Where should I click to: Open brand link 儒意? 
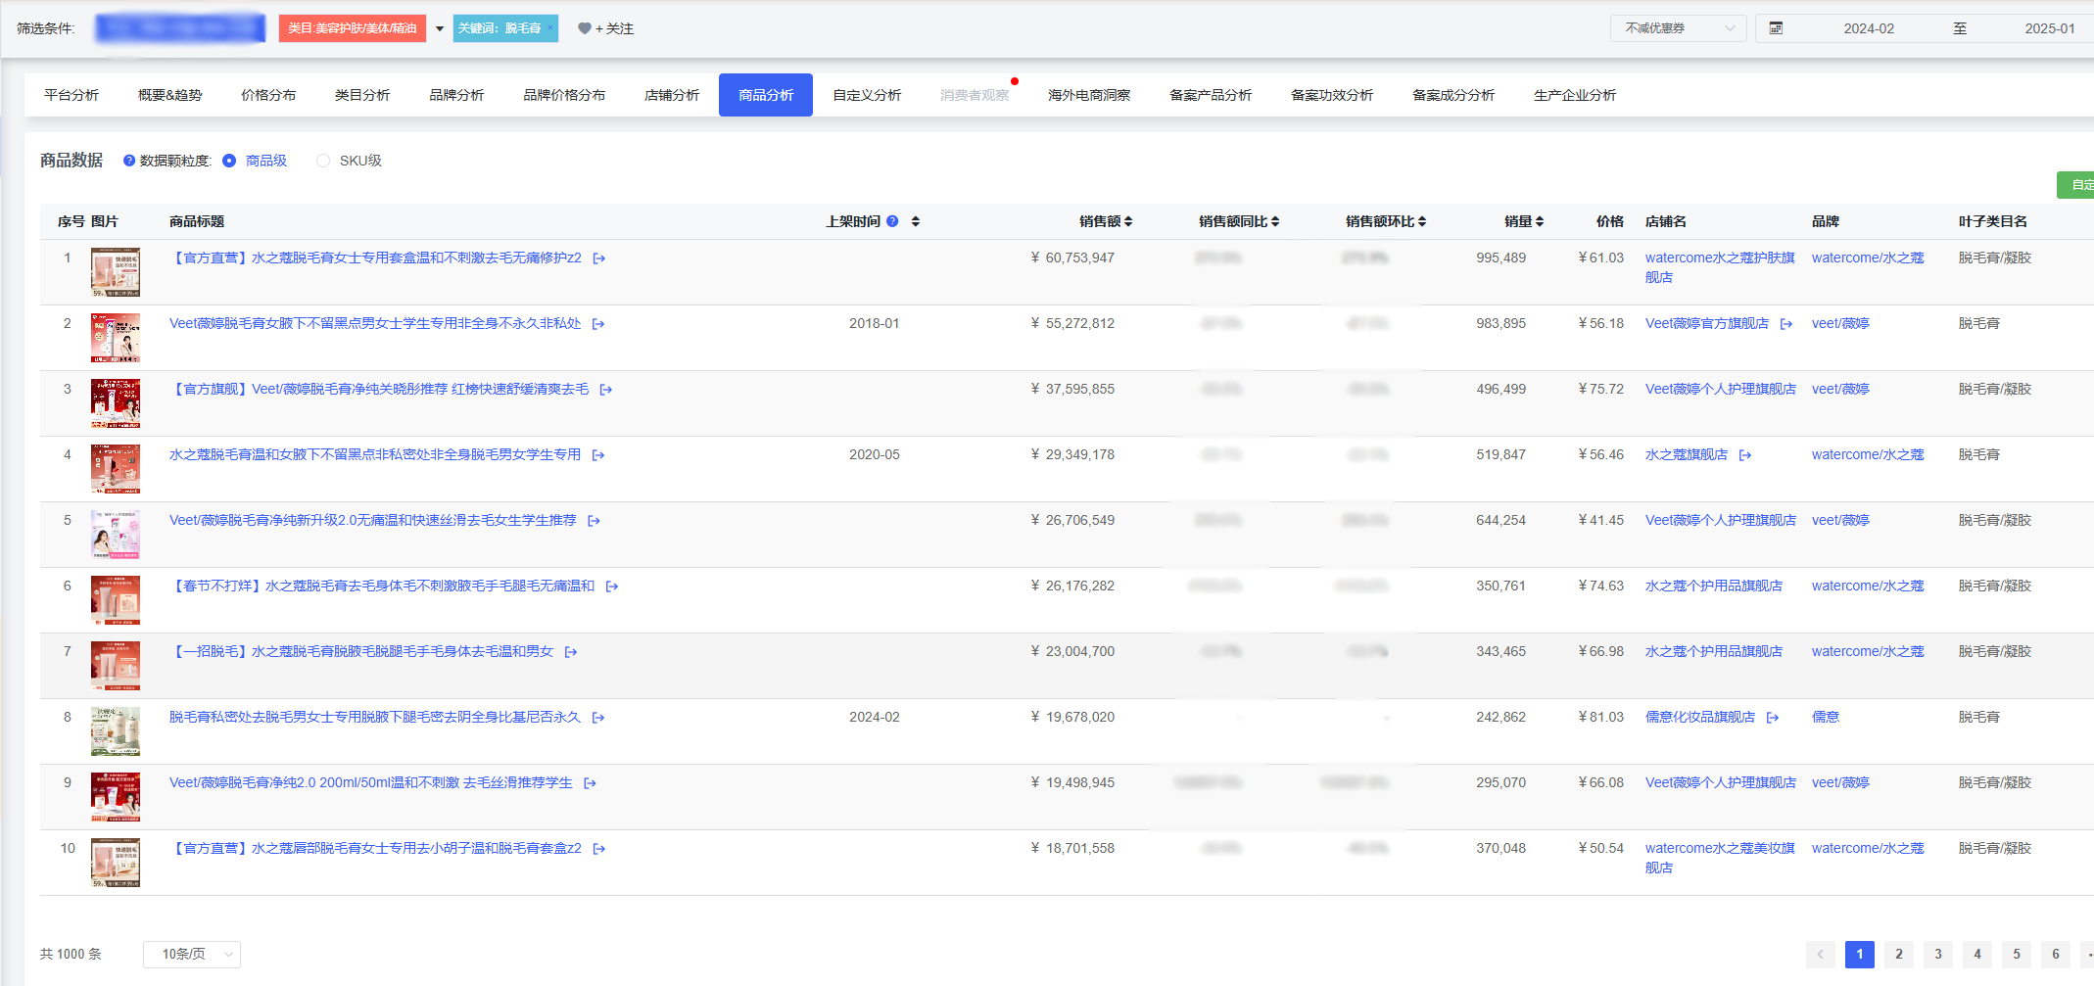click(x=1826, y=718)
